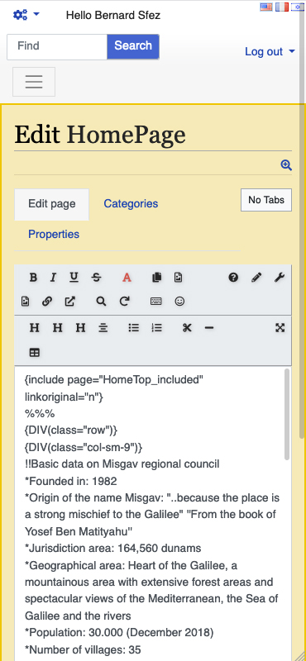Image resolution: width=306 pixels, height=661 pixels.
Task: Open the smiley emoticon picker
Action: tap(179, 302)
